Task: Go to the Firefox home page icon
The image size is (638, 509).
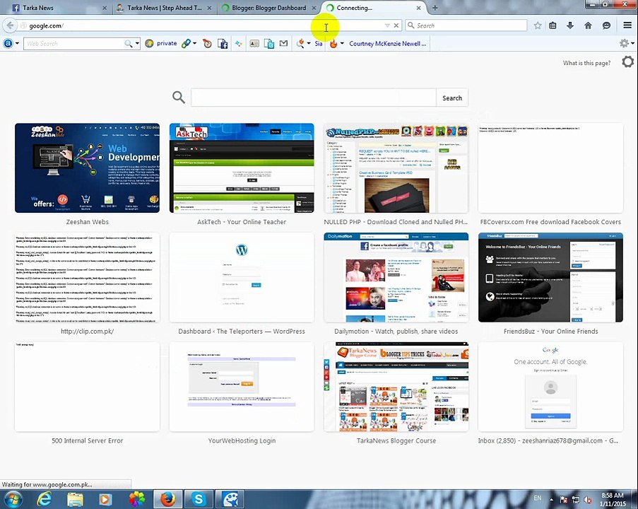Action: (x=588, y=25)
